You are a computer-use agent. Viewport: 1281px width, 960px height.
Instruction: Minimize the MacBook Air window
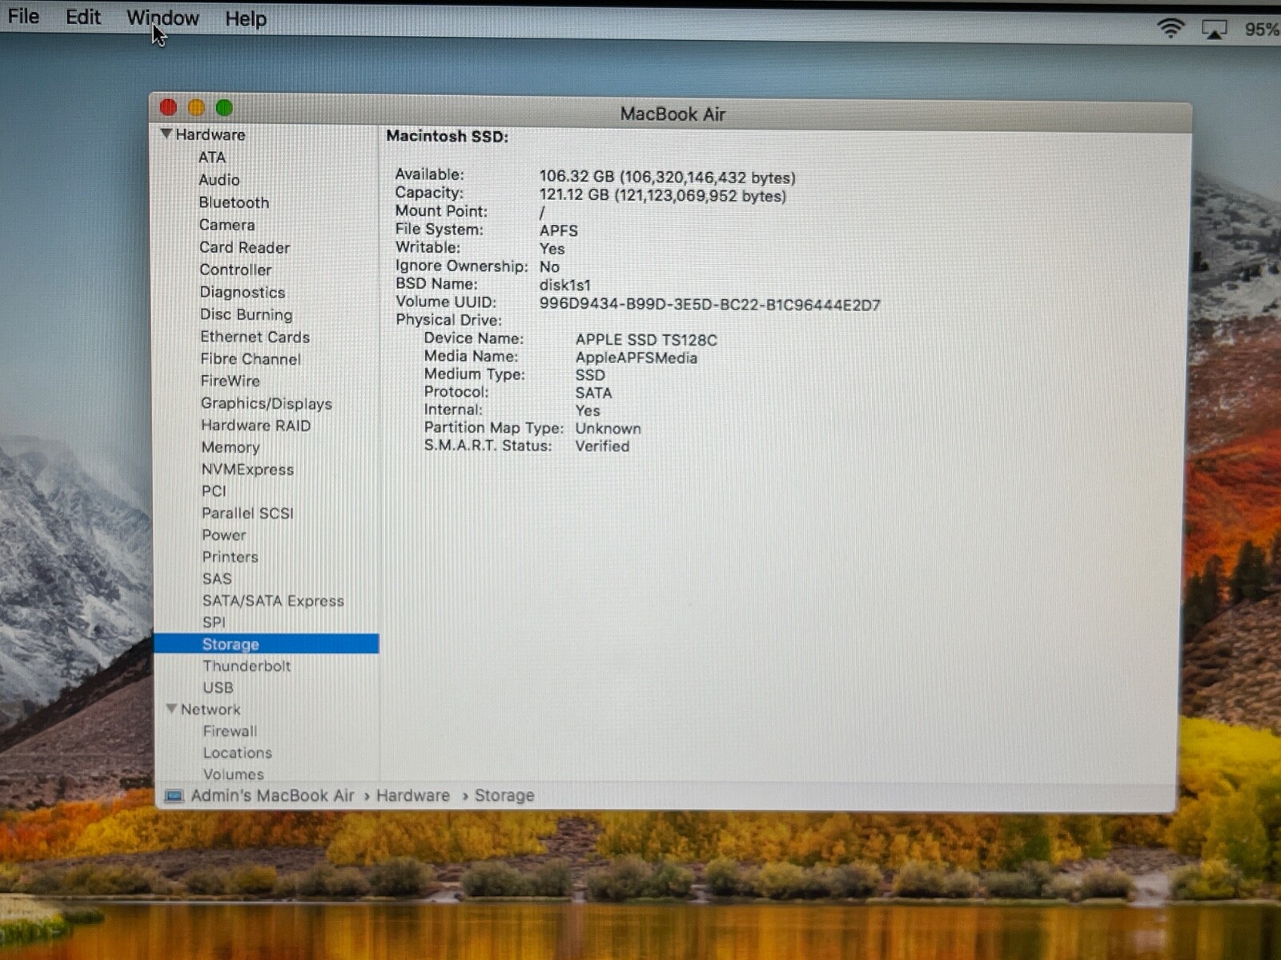coord(196,107)
